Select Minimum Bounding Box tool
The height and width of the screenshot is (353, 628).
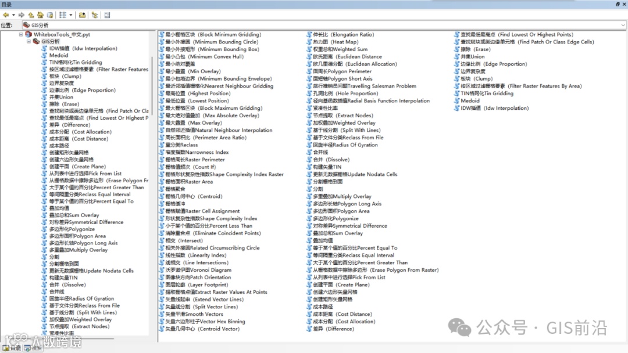pyautogui.click(x=212, y=49)
